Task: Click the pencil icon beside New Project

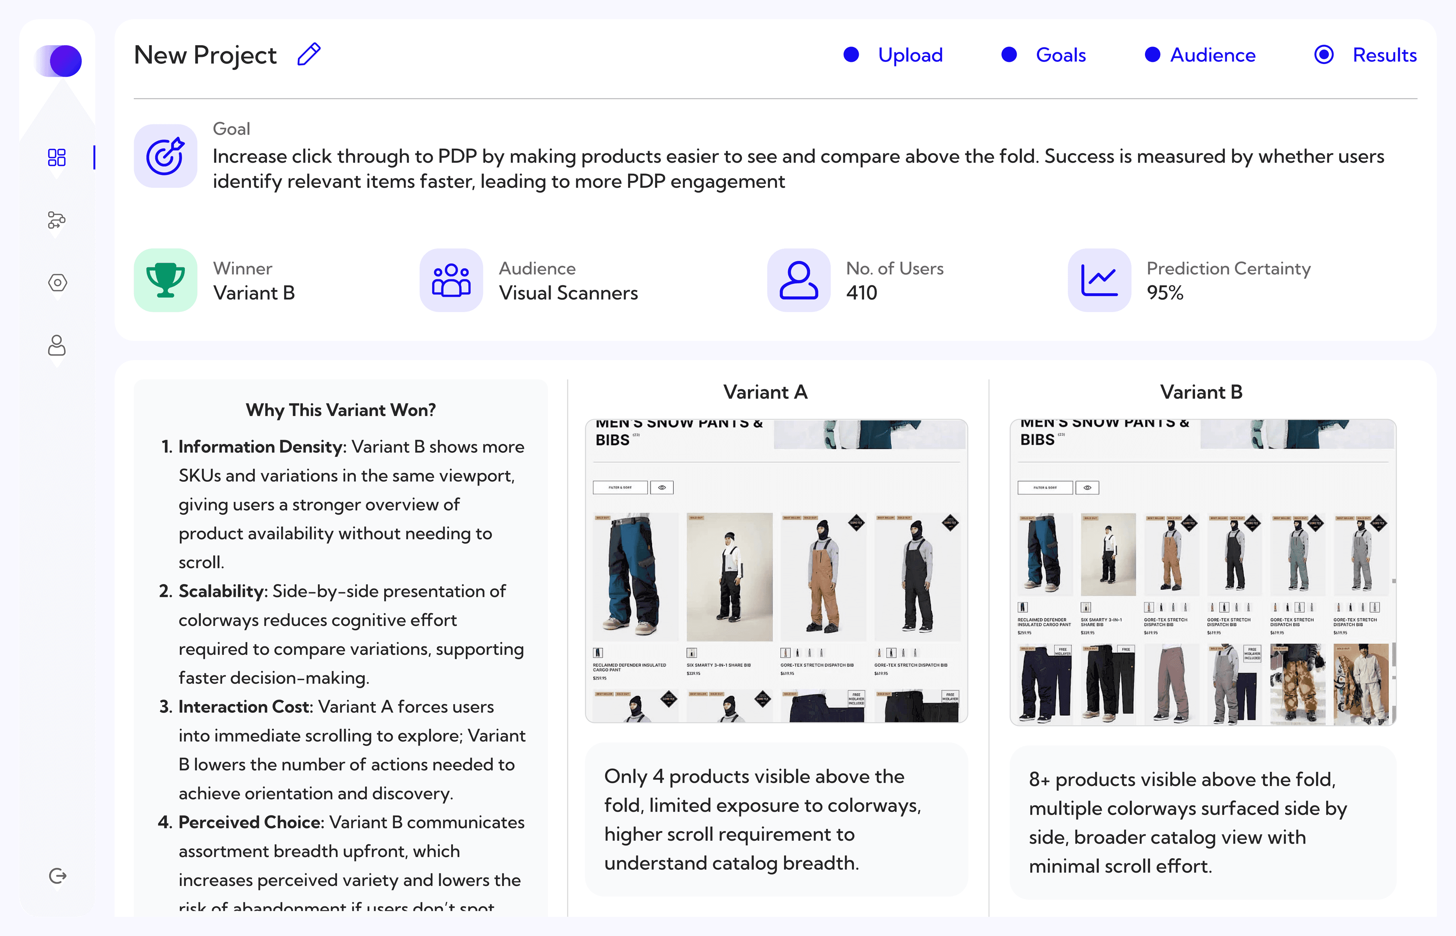Action: pos(309,55)
